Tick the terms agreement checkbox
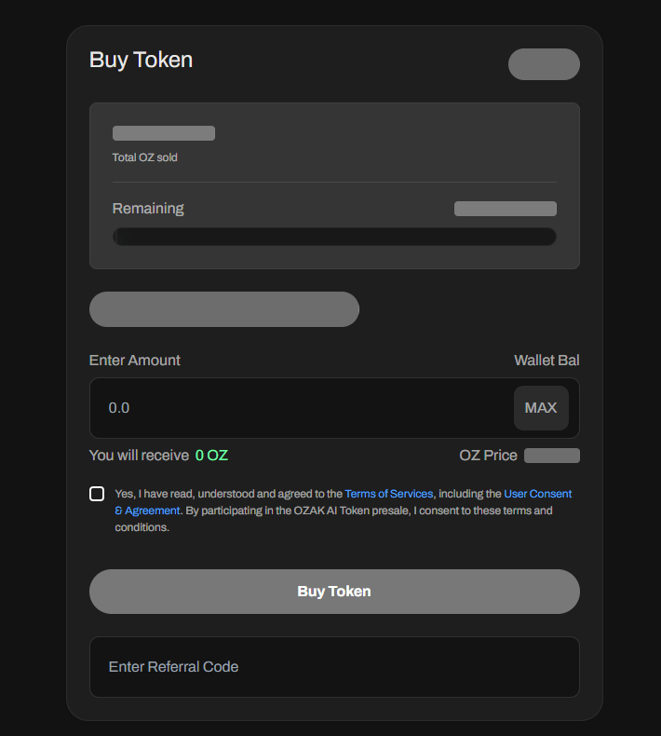This screenshot has height=736, width=661. (97, 494)
